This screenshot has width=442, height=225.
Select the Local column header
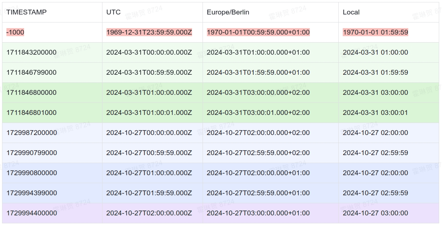(351, 12)
